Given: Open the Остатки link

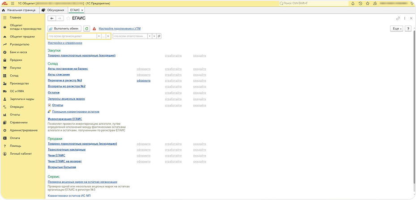Looking at the screenshot, I should [x=54, y=93].
